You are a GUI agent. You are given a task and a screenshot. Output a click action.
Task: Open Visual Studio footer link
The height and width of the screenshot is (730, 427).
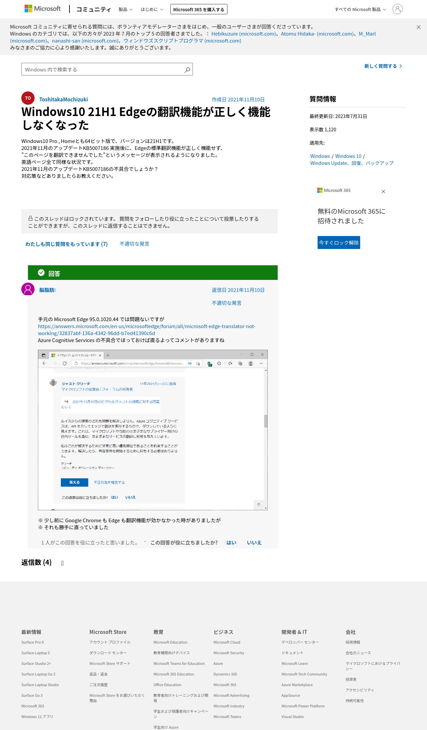293,717
